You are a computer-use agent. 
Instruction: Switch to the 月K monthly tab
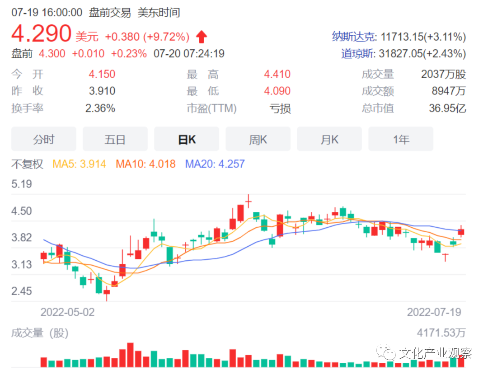pos(329,140)
